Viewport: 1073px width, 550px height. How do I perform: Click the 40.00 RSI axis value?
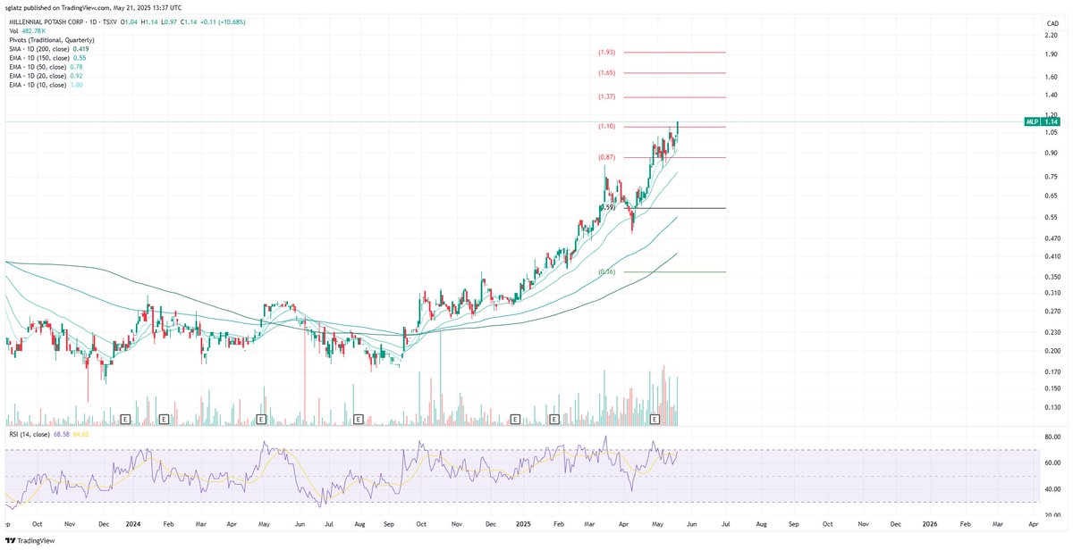[1052, 489]
